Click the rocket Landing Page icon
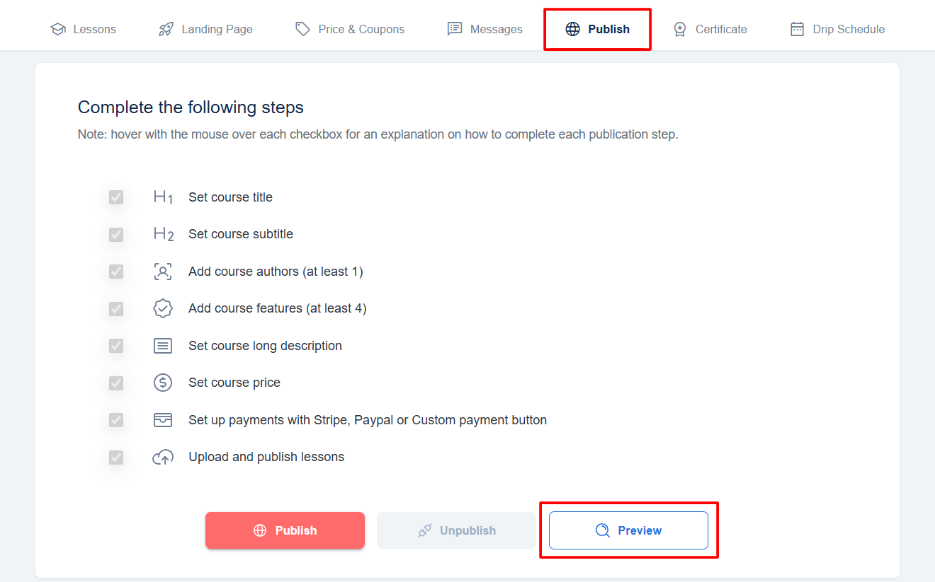Image resolution: width=935 pixels, height=582 pixels. click(166, 29)
